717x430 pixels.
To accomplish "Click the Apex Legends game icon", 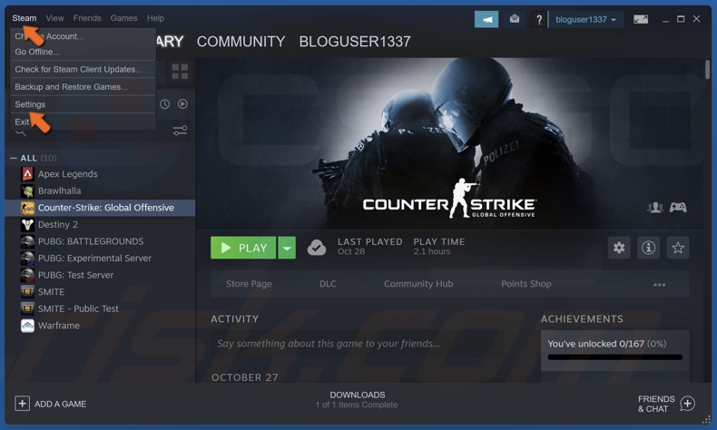I will pos(27,174).
